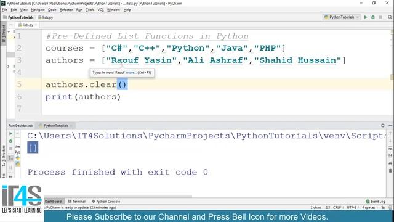Open the Edit menu
394x222 pixels.
(x=14, y=10)
